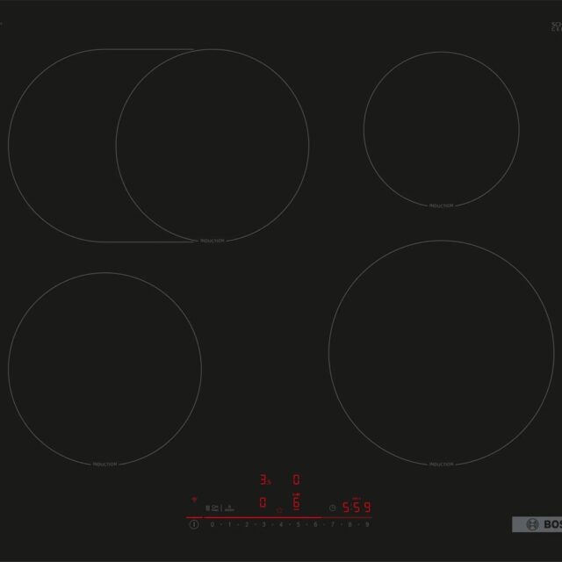
Task: Click the Bosch logo badge
Action: point(535,525)
